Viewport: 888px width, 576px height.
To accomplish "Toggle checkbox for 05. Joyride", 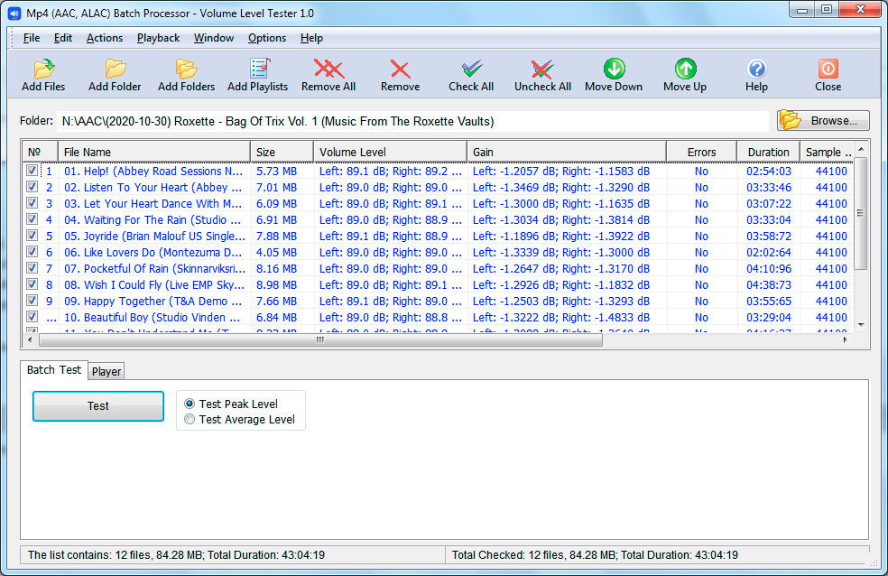I will coord(32,235).
